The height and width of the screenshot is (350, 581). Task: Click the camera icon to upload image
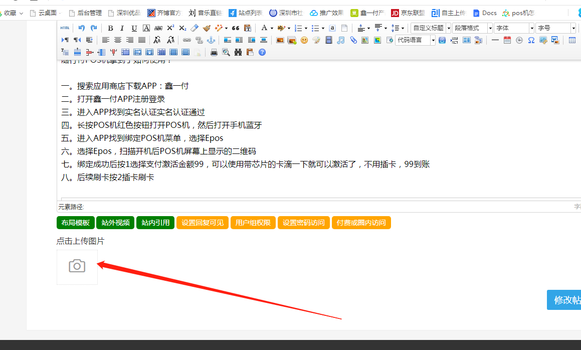77,266
